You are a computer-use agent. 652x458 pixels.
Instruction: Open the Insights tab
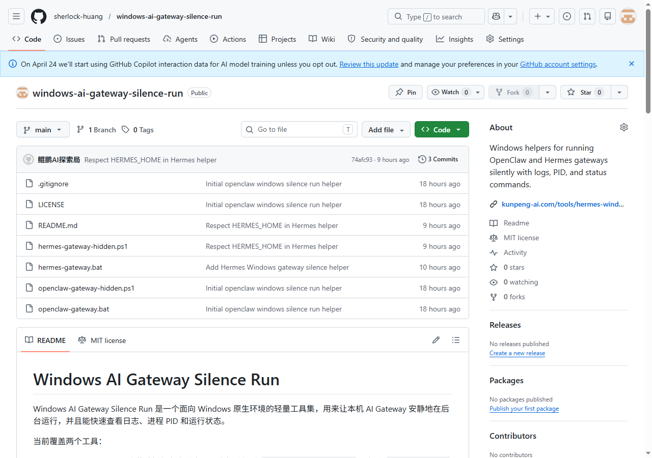[x=454, y=39]
